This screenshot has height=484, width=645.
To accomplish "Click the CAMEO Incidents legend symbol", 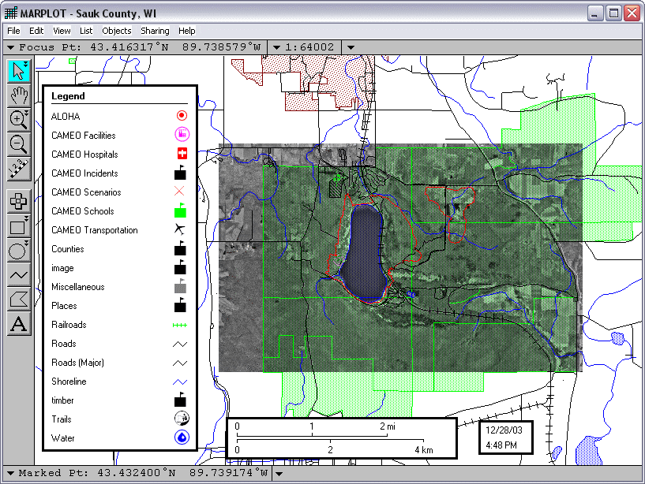I will 180,173.
